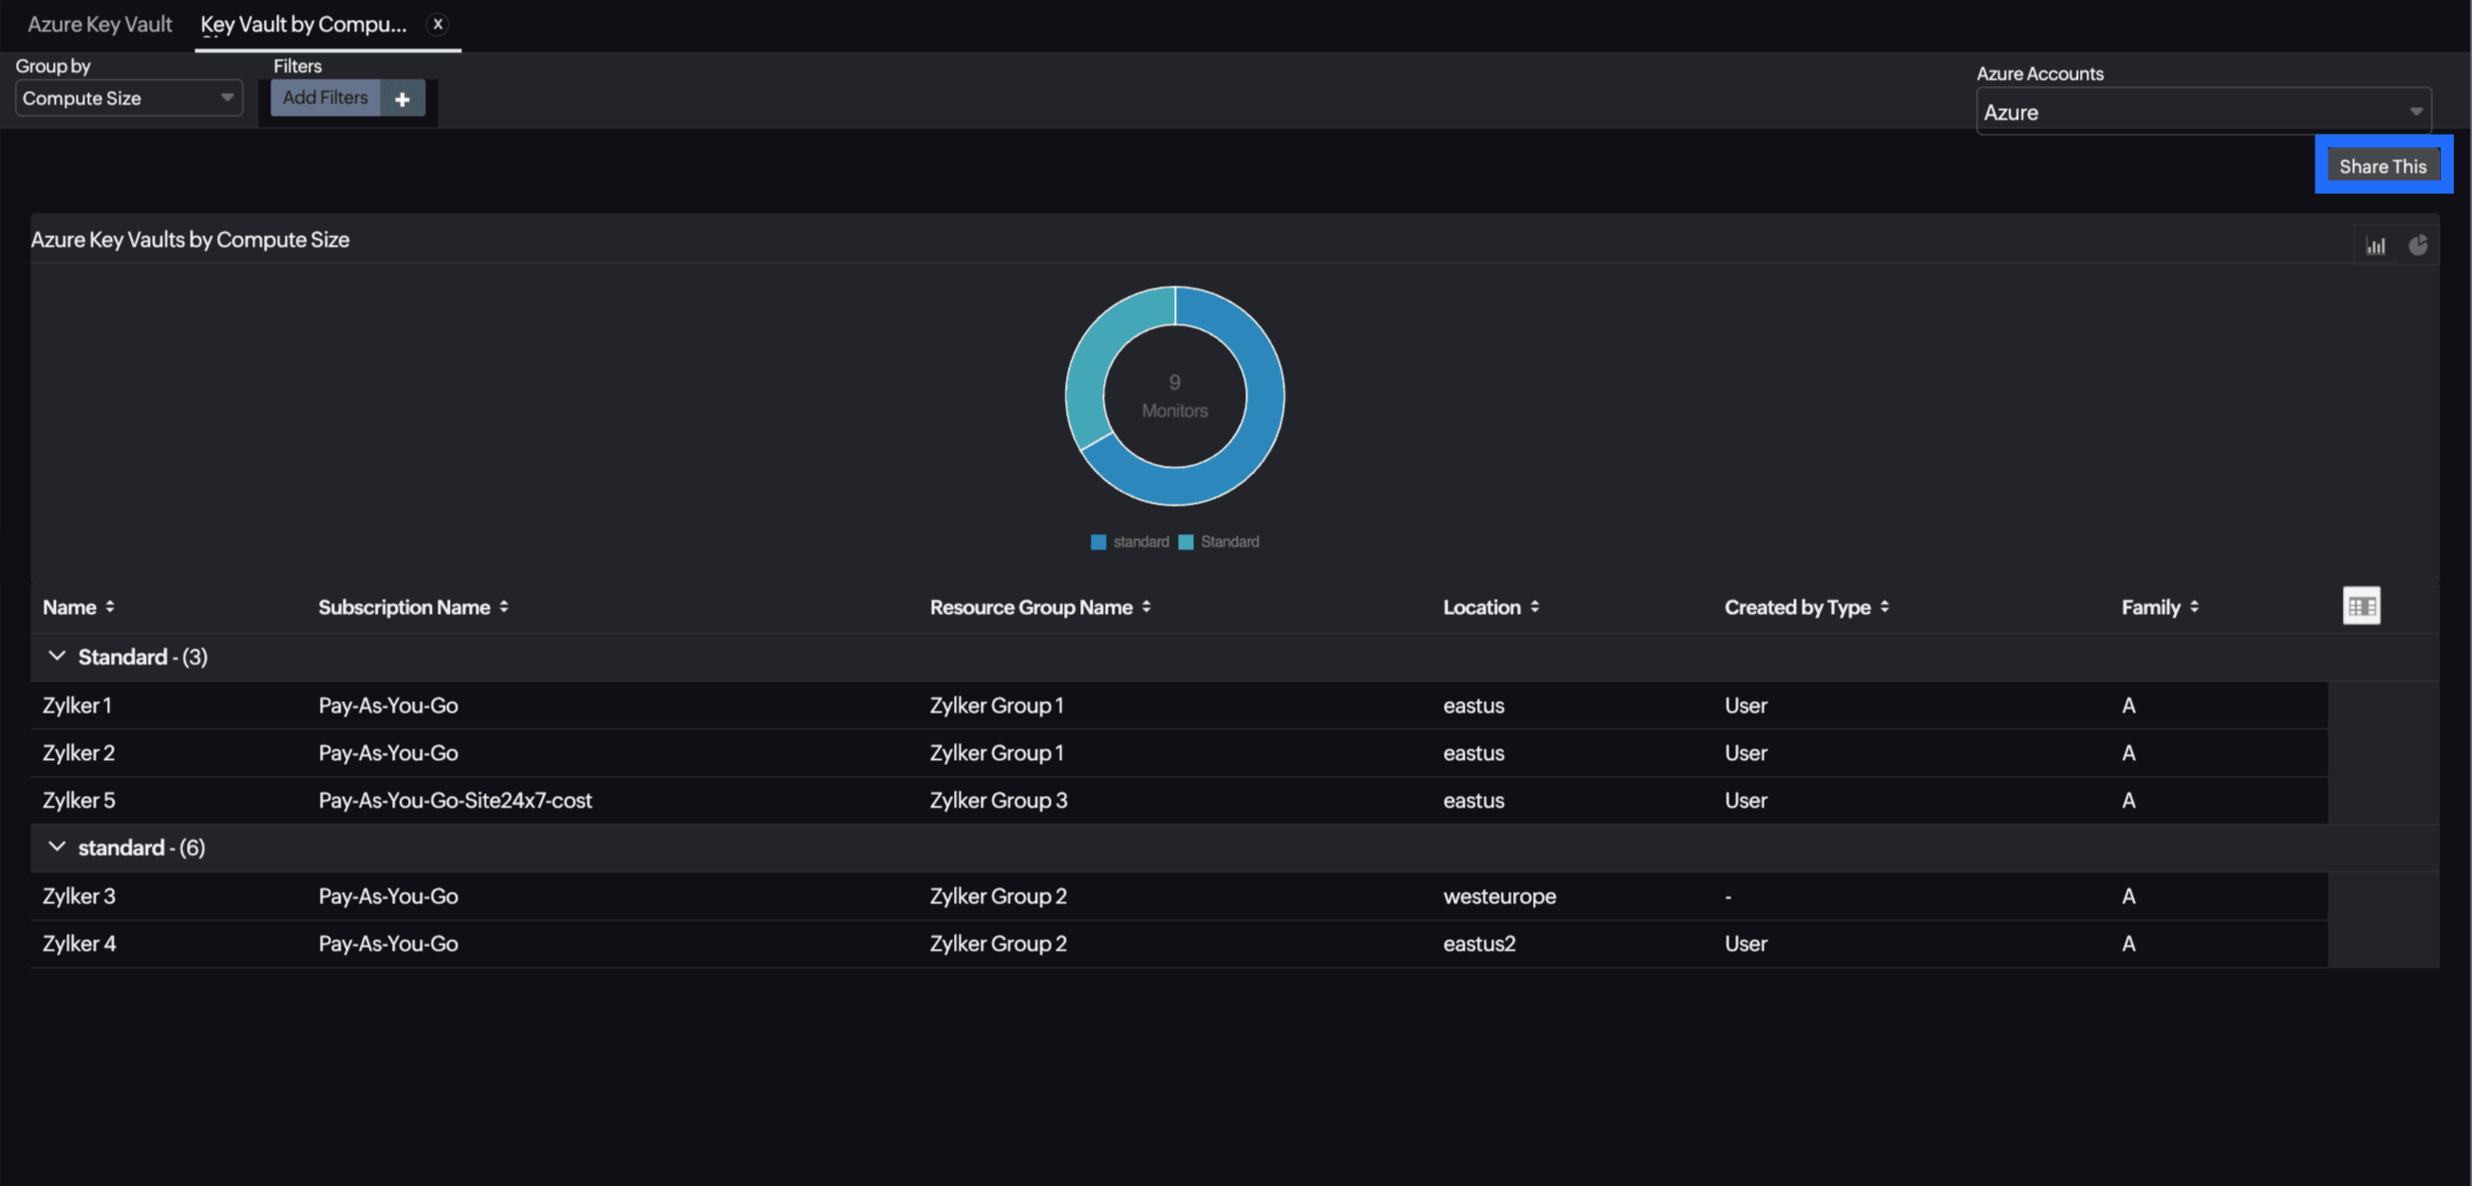Click the Share This button
The width and height of the screenshot is (2472, 1186).
tap(2384, 165)
